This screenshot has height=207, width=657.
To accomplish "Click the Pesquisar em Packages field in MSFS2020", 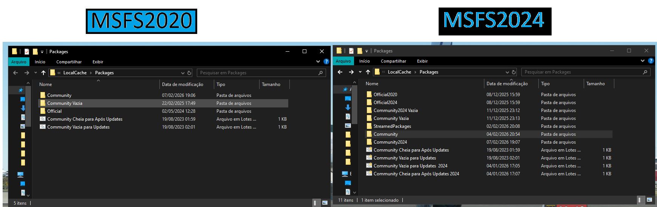I will pos(261,73).
